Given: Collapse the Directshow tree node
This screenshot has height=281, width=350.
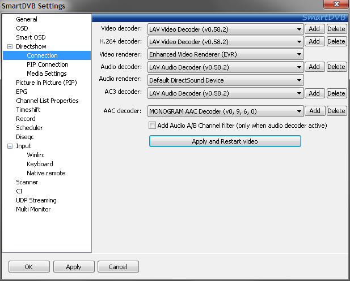Looking at the screenshot, I should click(x=10, y=46).
